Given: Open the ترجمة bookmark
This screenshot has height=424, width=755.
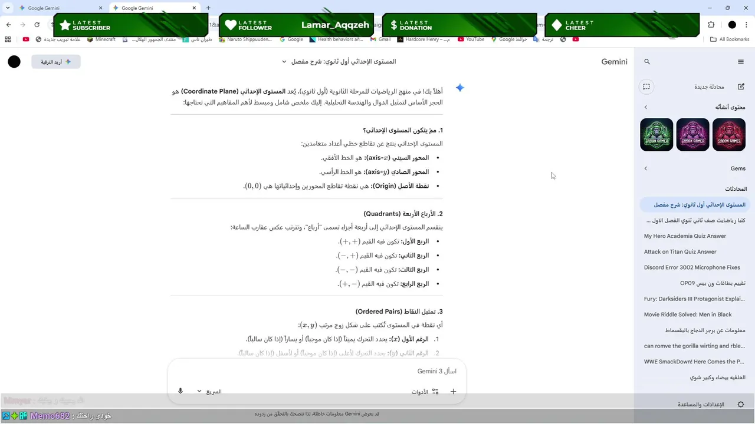Looking at the screenshot, I should tap(543, 39).
